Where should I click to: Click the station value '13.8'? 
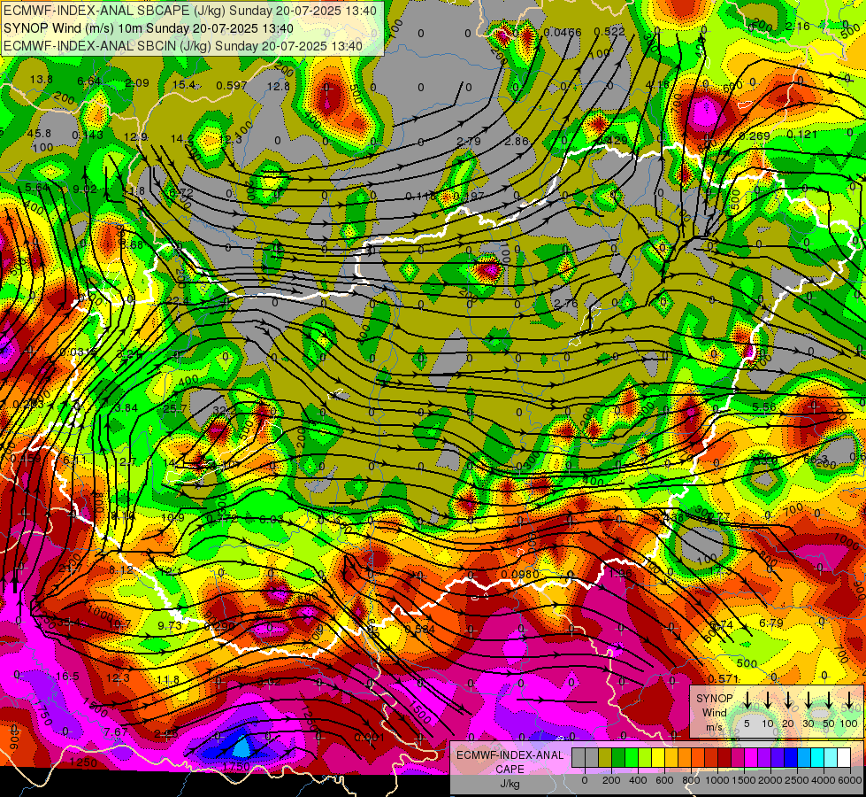click(42, 80)
